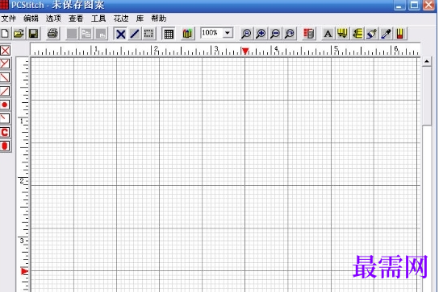Select the eyedropper color picker tool
The image size is (443, 292).
click(x=386, y=34)
